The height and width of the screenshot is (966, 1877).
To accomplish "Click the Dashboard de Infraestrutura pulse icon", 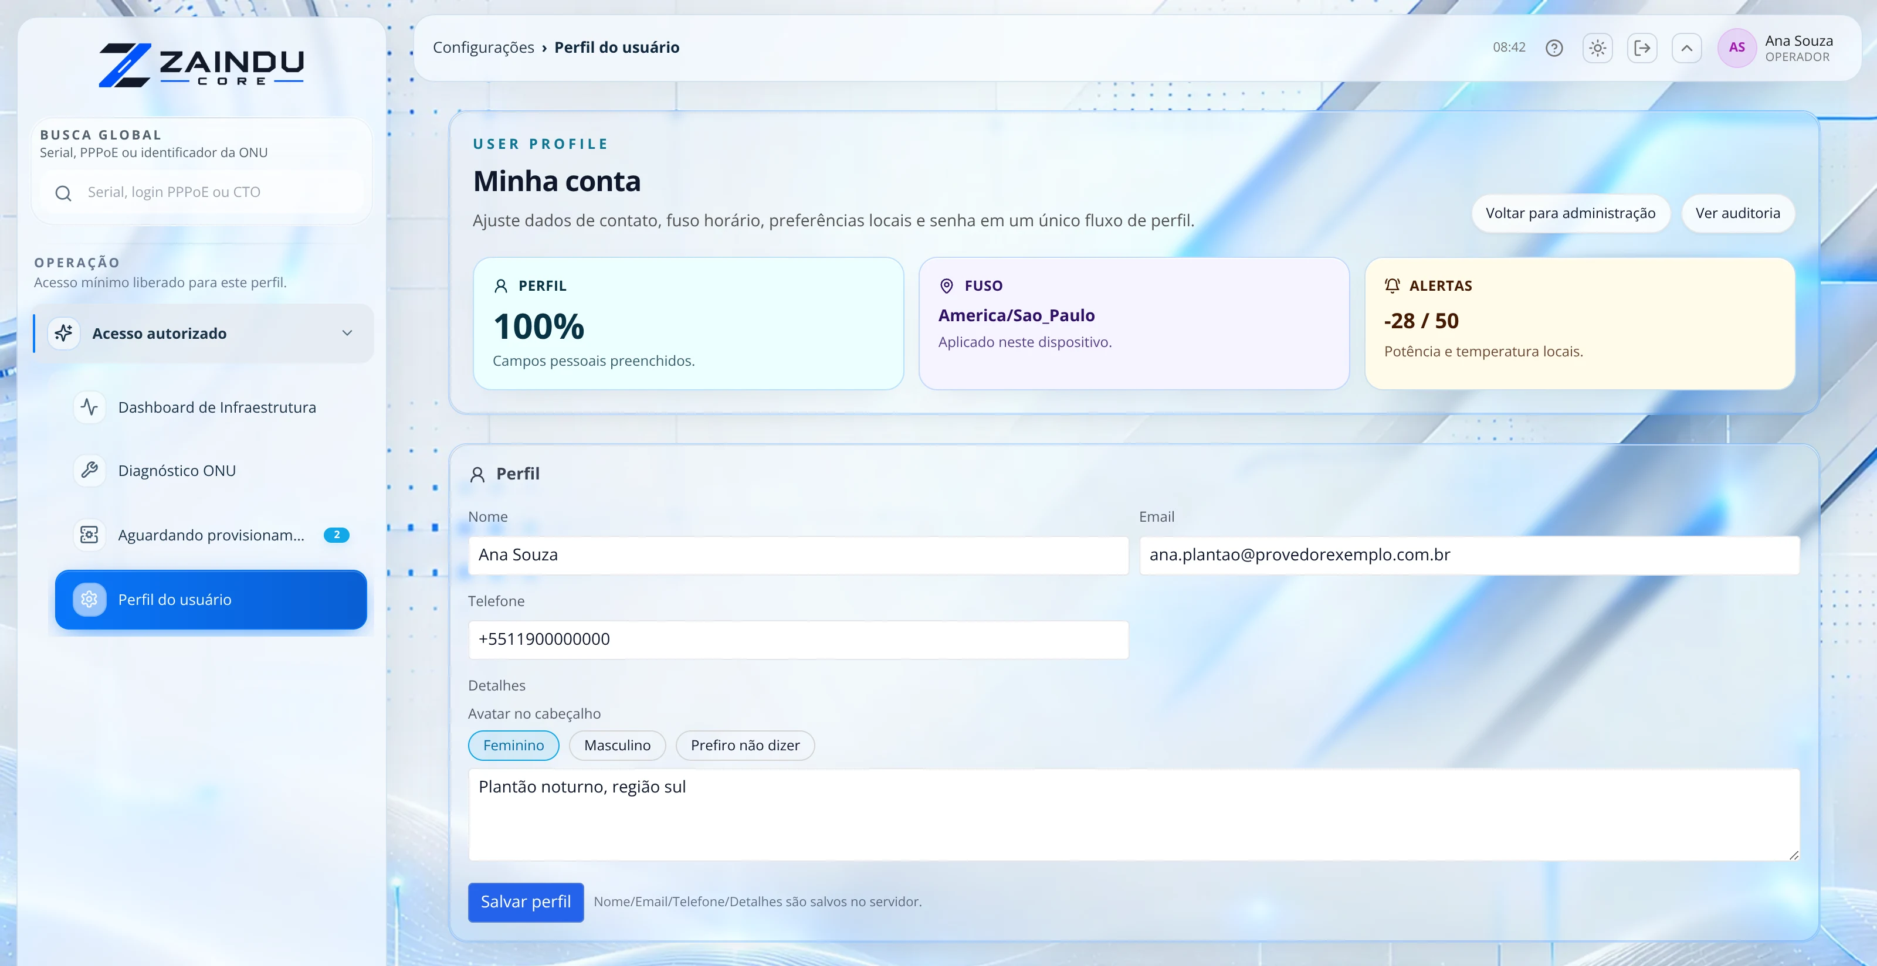I will coord(90,407).
